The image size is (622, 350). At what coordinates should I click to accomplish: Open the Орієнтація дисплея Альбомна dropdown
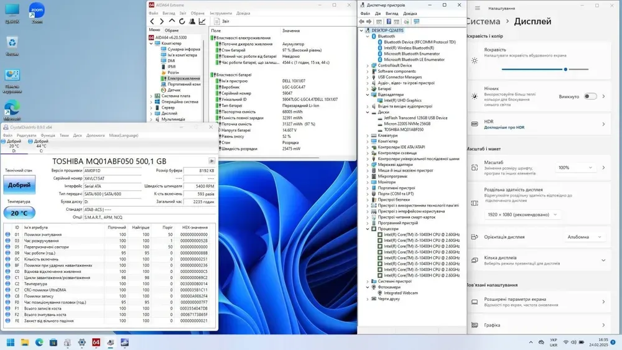(585, 236)
